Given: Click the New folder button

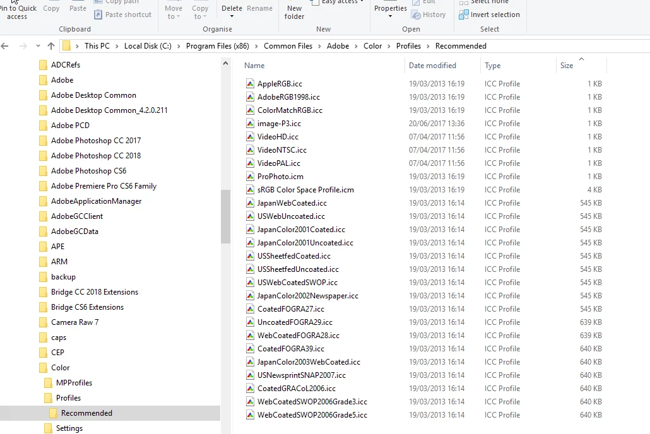Looking at the screenshot, I should (x=294, y=13).
